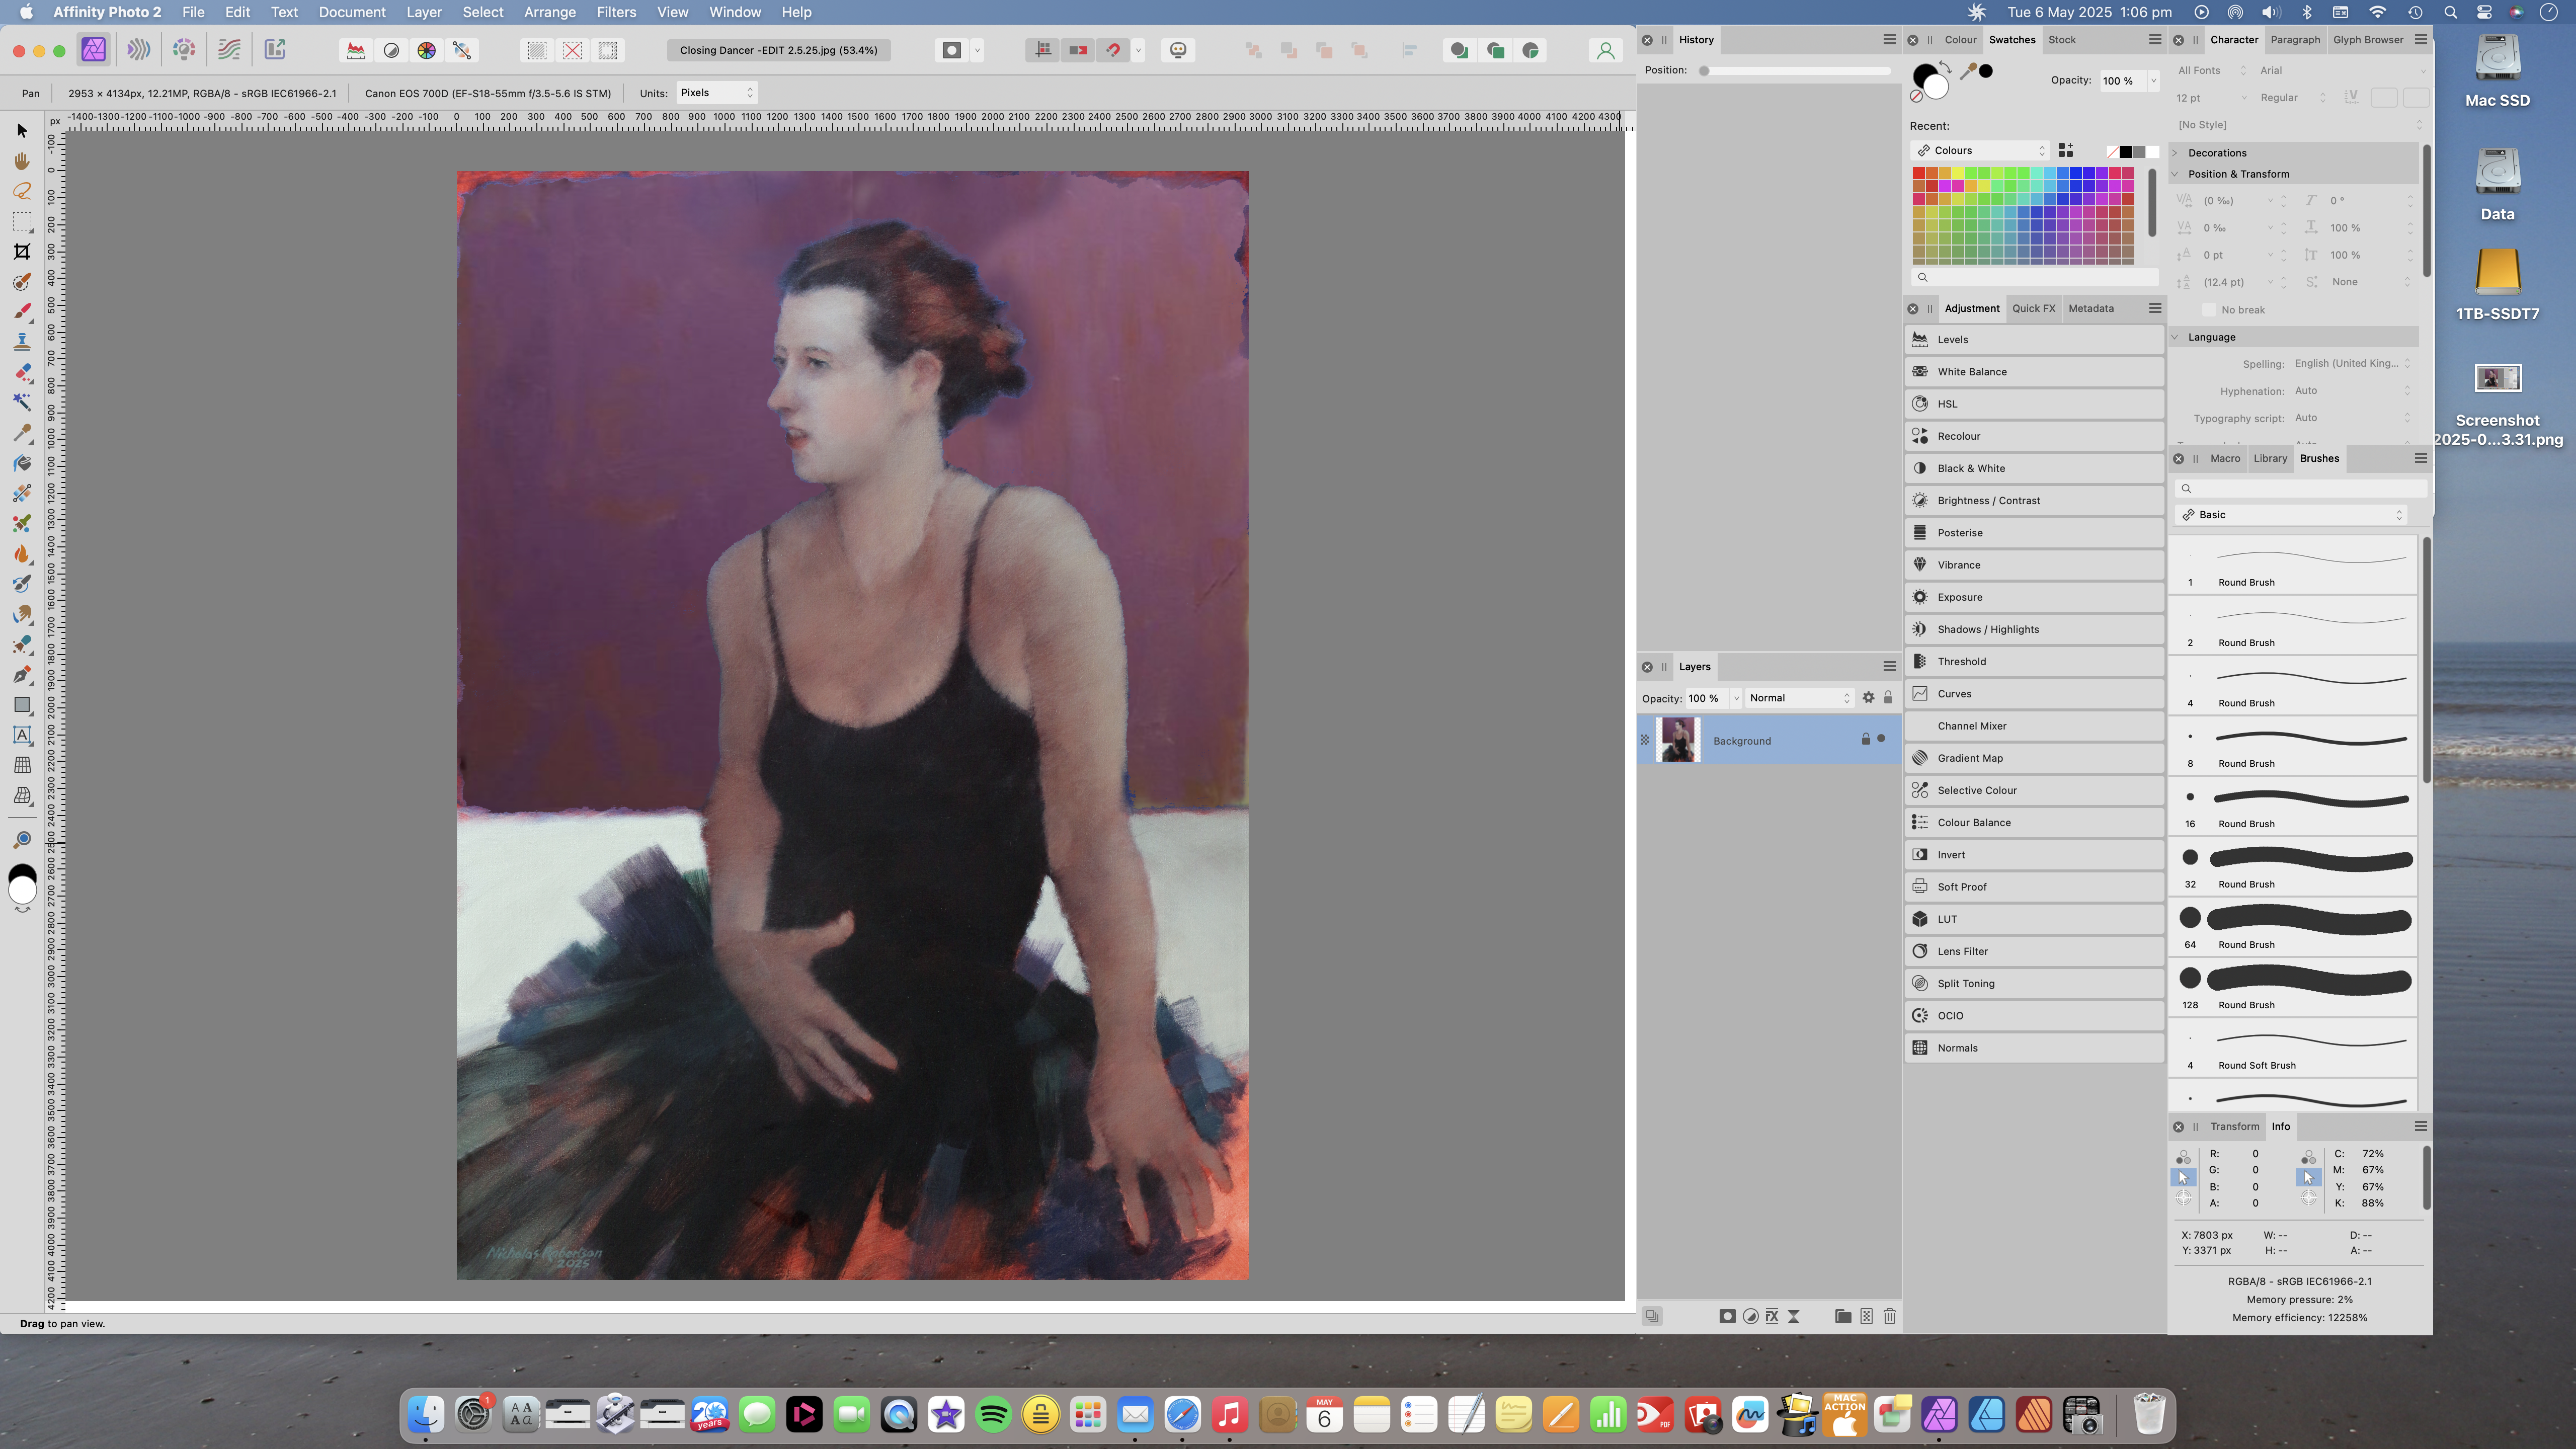Apply Auto Contrast from the toolbar
Screen dimensions: 2576x1449
[392, 50]
